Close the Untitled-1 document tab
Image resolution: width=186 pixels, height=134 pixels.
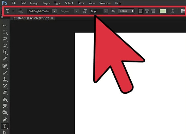(52, 18)
